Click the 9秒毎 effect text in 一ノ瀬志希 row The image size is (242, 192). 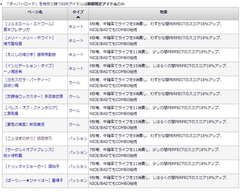point(159,68)
